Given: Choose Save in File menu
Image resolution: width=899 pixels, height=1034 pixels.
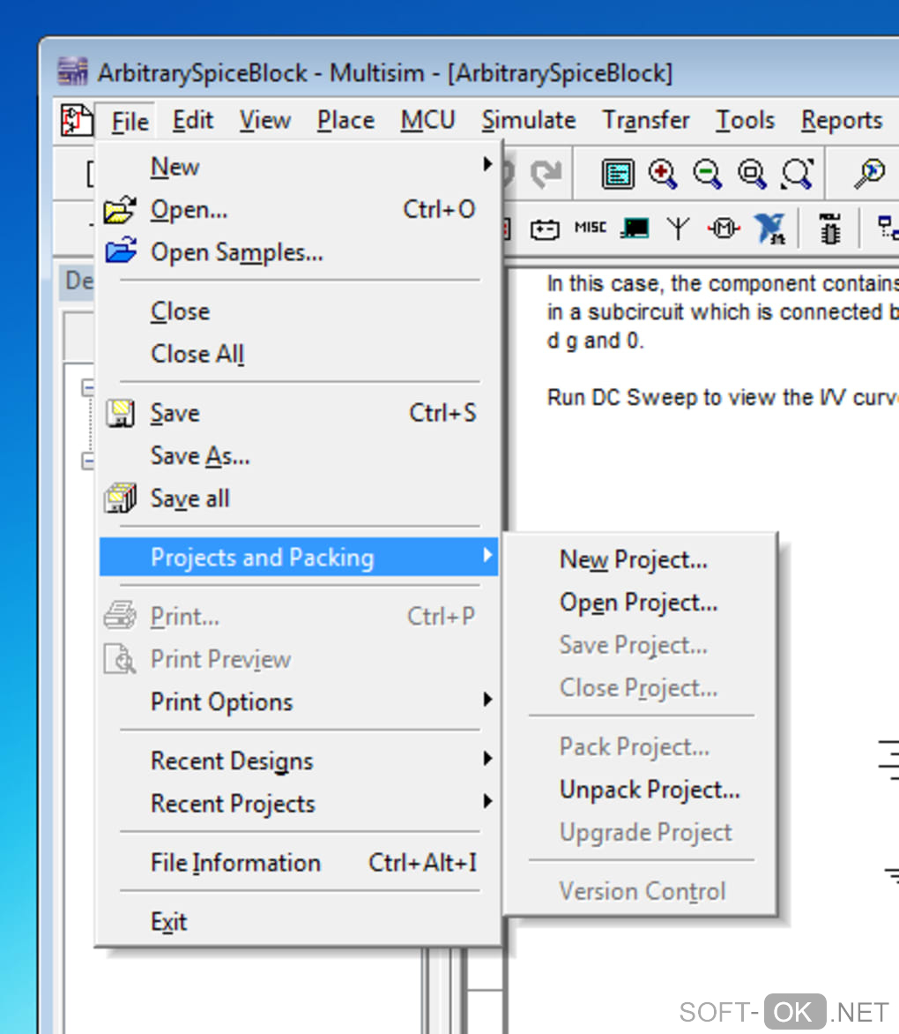Looking at the screenshot, I should click(299, 414).
